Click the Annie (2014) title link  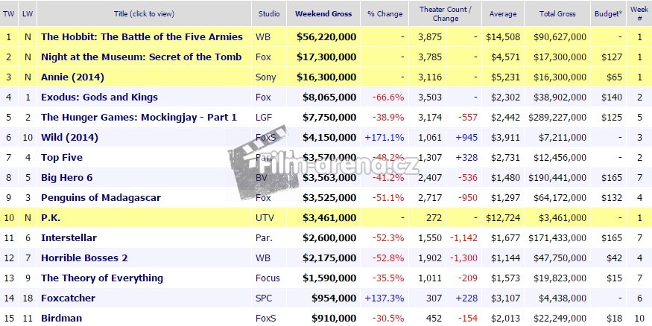72,77
